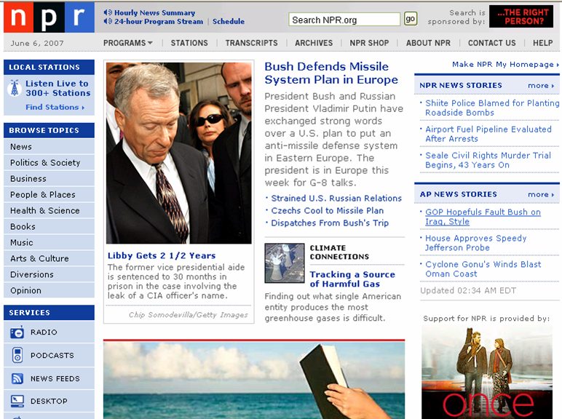Open the 24-hour Program Stream link
This screenshot has width=562, height=419.
pyautogui.click(x=159, y=22)
